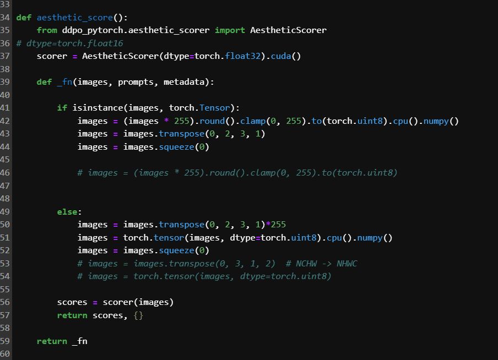The height and width of the screenshot is (360, 498).
Task: Click line number 60 in the gutter
Action: coord(6,354)
